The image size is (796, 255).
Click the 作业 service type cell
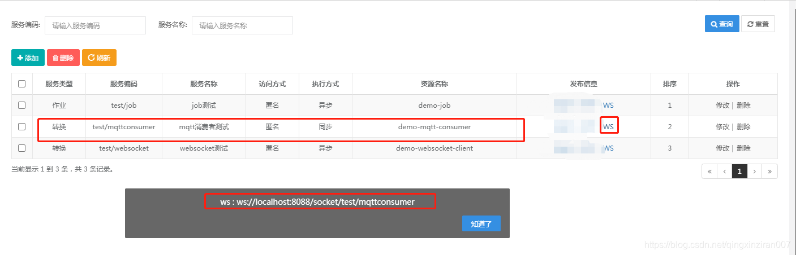pyautogui.click(x=59, y=105)
